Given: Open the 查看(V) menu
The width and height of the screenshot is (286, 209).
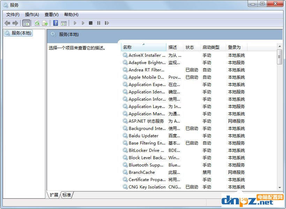Looking at the screenshot, I should [51, 15].
